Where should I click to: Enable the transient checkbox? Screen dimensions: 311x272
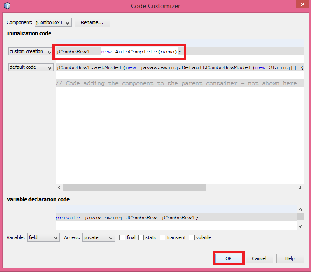(162, 238)
